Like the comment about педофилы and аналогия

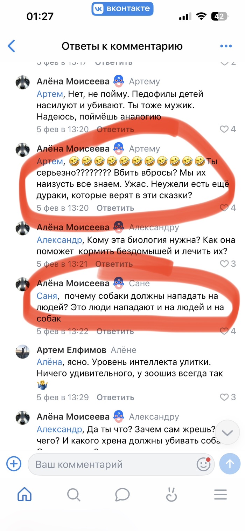tap(228, 129)
